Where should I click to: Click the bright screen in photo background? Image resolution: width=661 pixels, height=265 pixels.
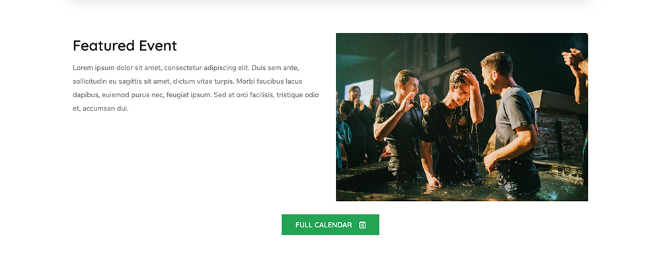359,89
